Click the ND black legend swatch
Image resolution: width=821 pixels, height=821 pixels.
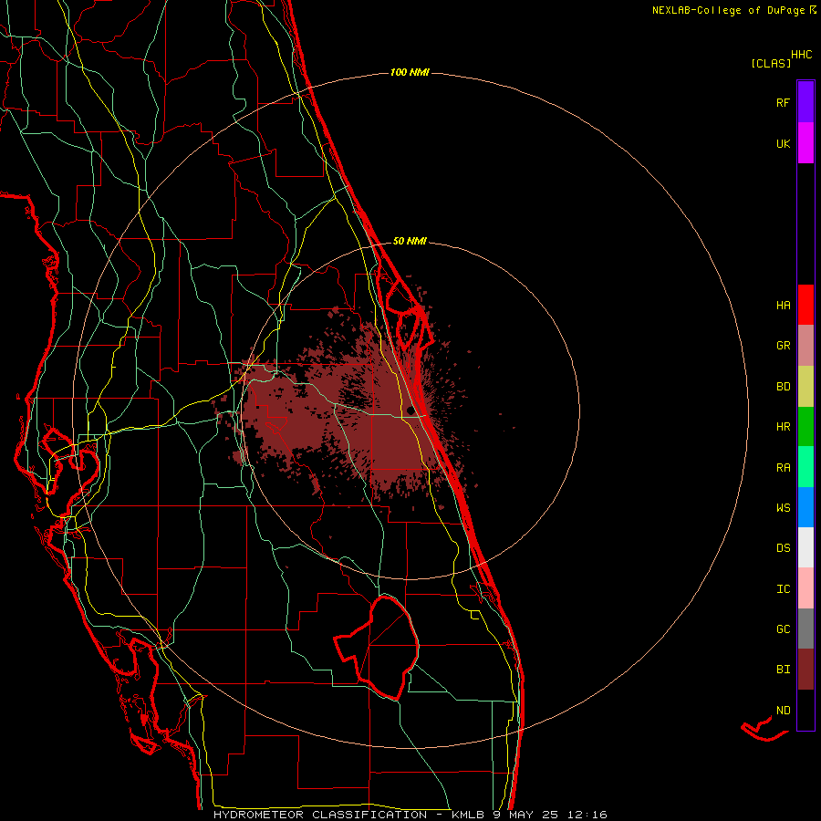[805, 710]
